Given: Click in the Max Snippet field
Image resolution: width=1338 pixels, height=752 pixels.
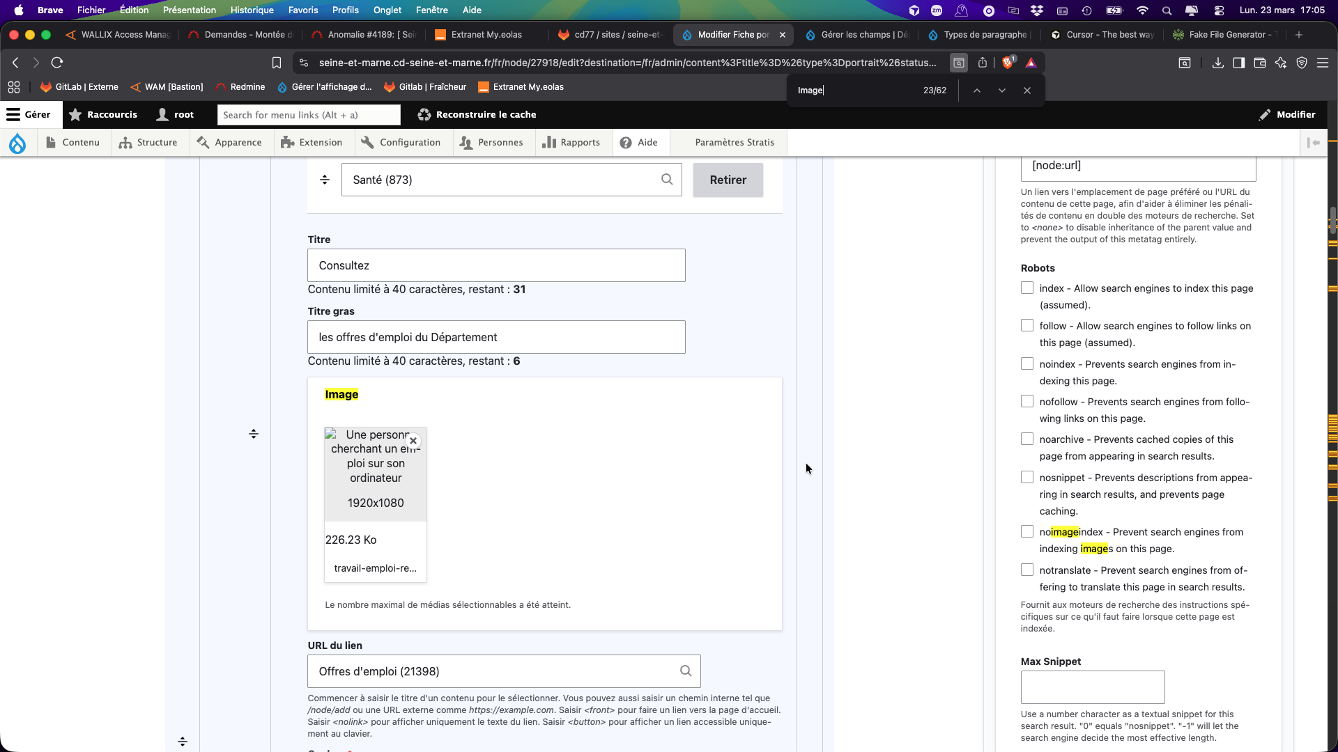Looking at the screenshot, I should [x=1092, y=687].
